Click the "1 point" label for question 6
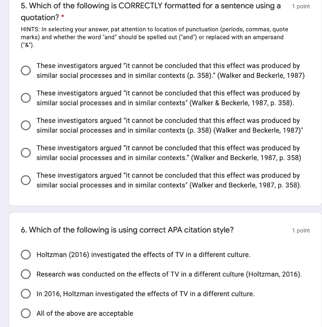This screenshot has width=322, height=327. (x=301, y=230)
